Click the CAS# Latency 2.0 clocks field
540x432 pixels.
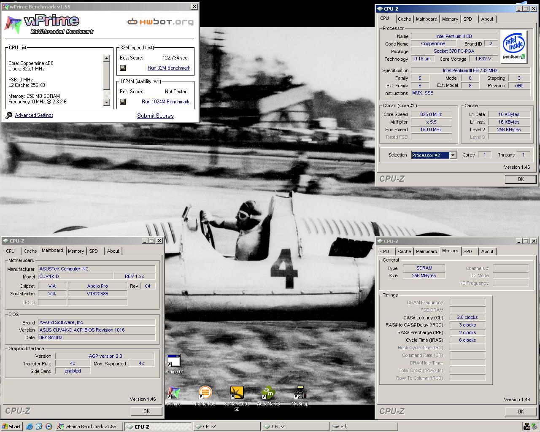click(467, 317)
